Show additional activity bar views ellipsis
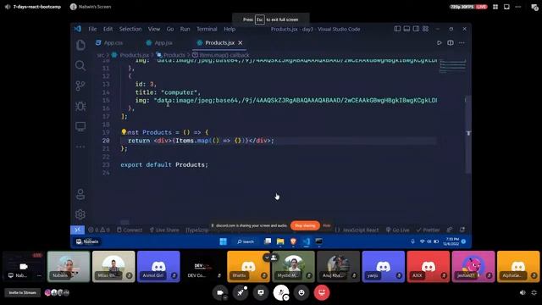The image size is (542, 305). (x=80, y=147)
